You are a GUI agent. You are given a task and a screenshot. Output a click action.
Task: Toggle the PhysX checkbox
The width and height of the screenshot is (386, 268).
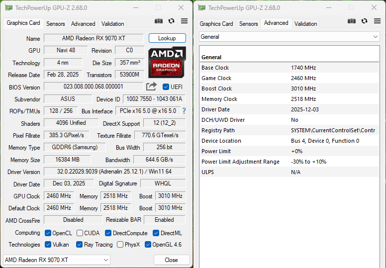(120, 244)
